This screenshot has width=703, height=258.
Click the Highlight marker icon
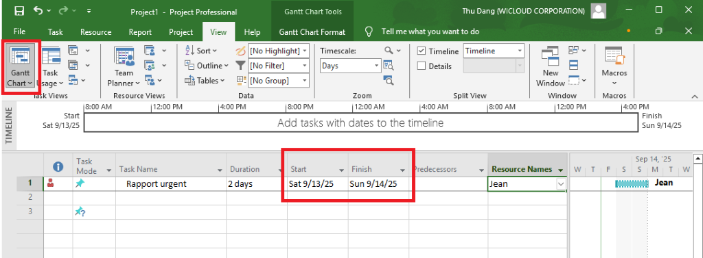click(241, 51)
